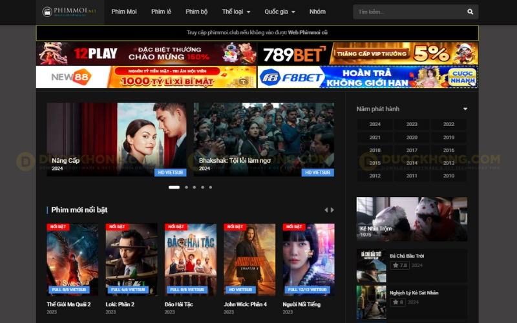
Task: Filter by year 2017
Action: point(412,151)
